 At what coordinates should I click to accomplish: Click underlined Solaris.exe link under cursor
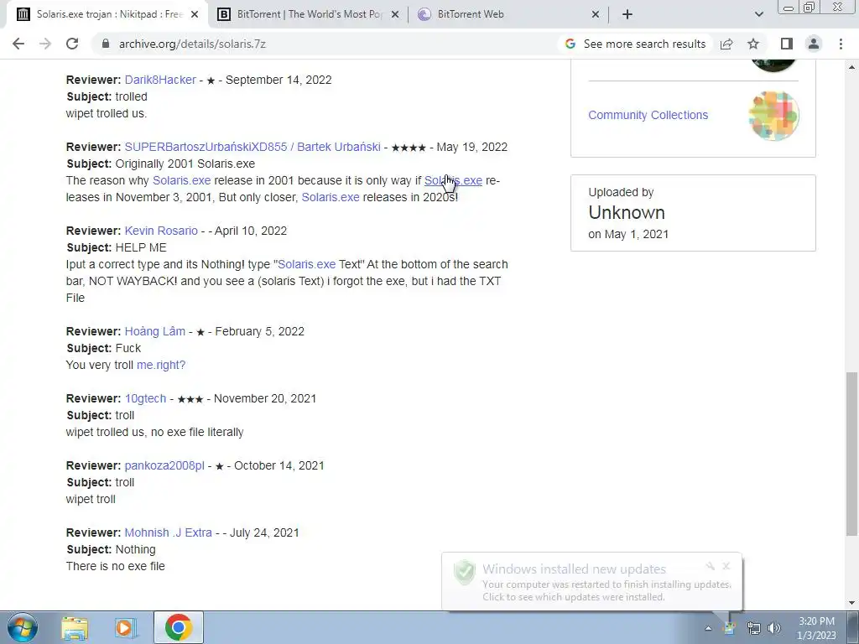coord(453,181)
